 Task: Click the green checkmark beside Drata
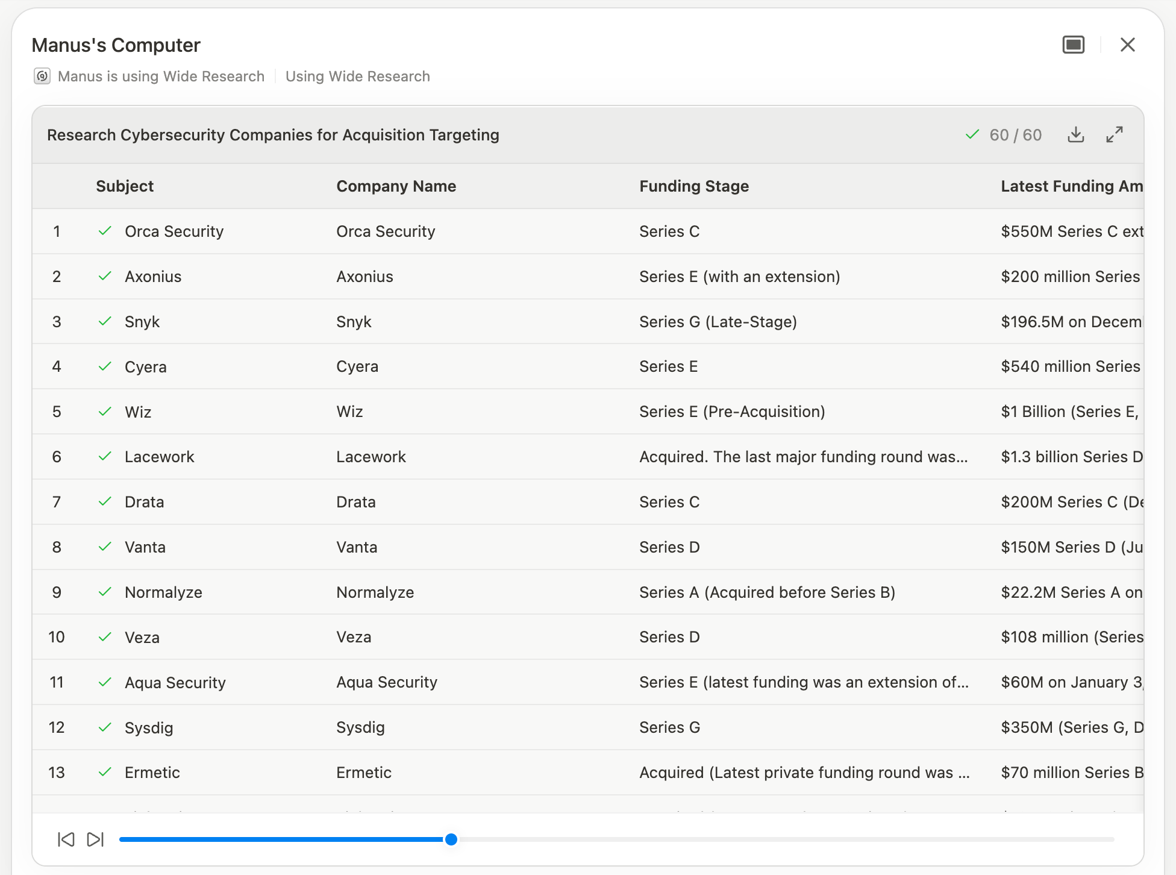click(105, 501)
